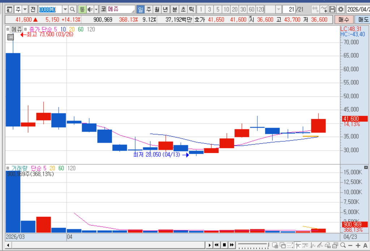Click the 매수 buy button
The height and width of the screenshot is (251, 370).
tap(344, 20)
